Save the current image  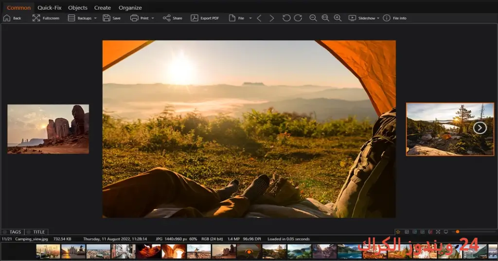pos(111,18)
